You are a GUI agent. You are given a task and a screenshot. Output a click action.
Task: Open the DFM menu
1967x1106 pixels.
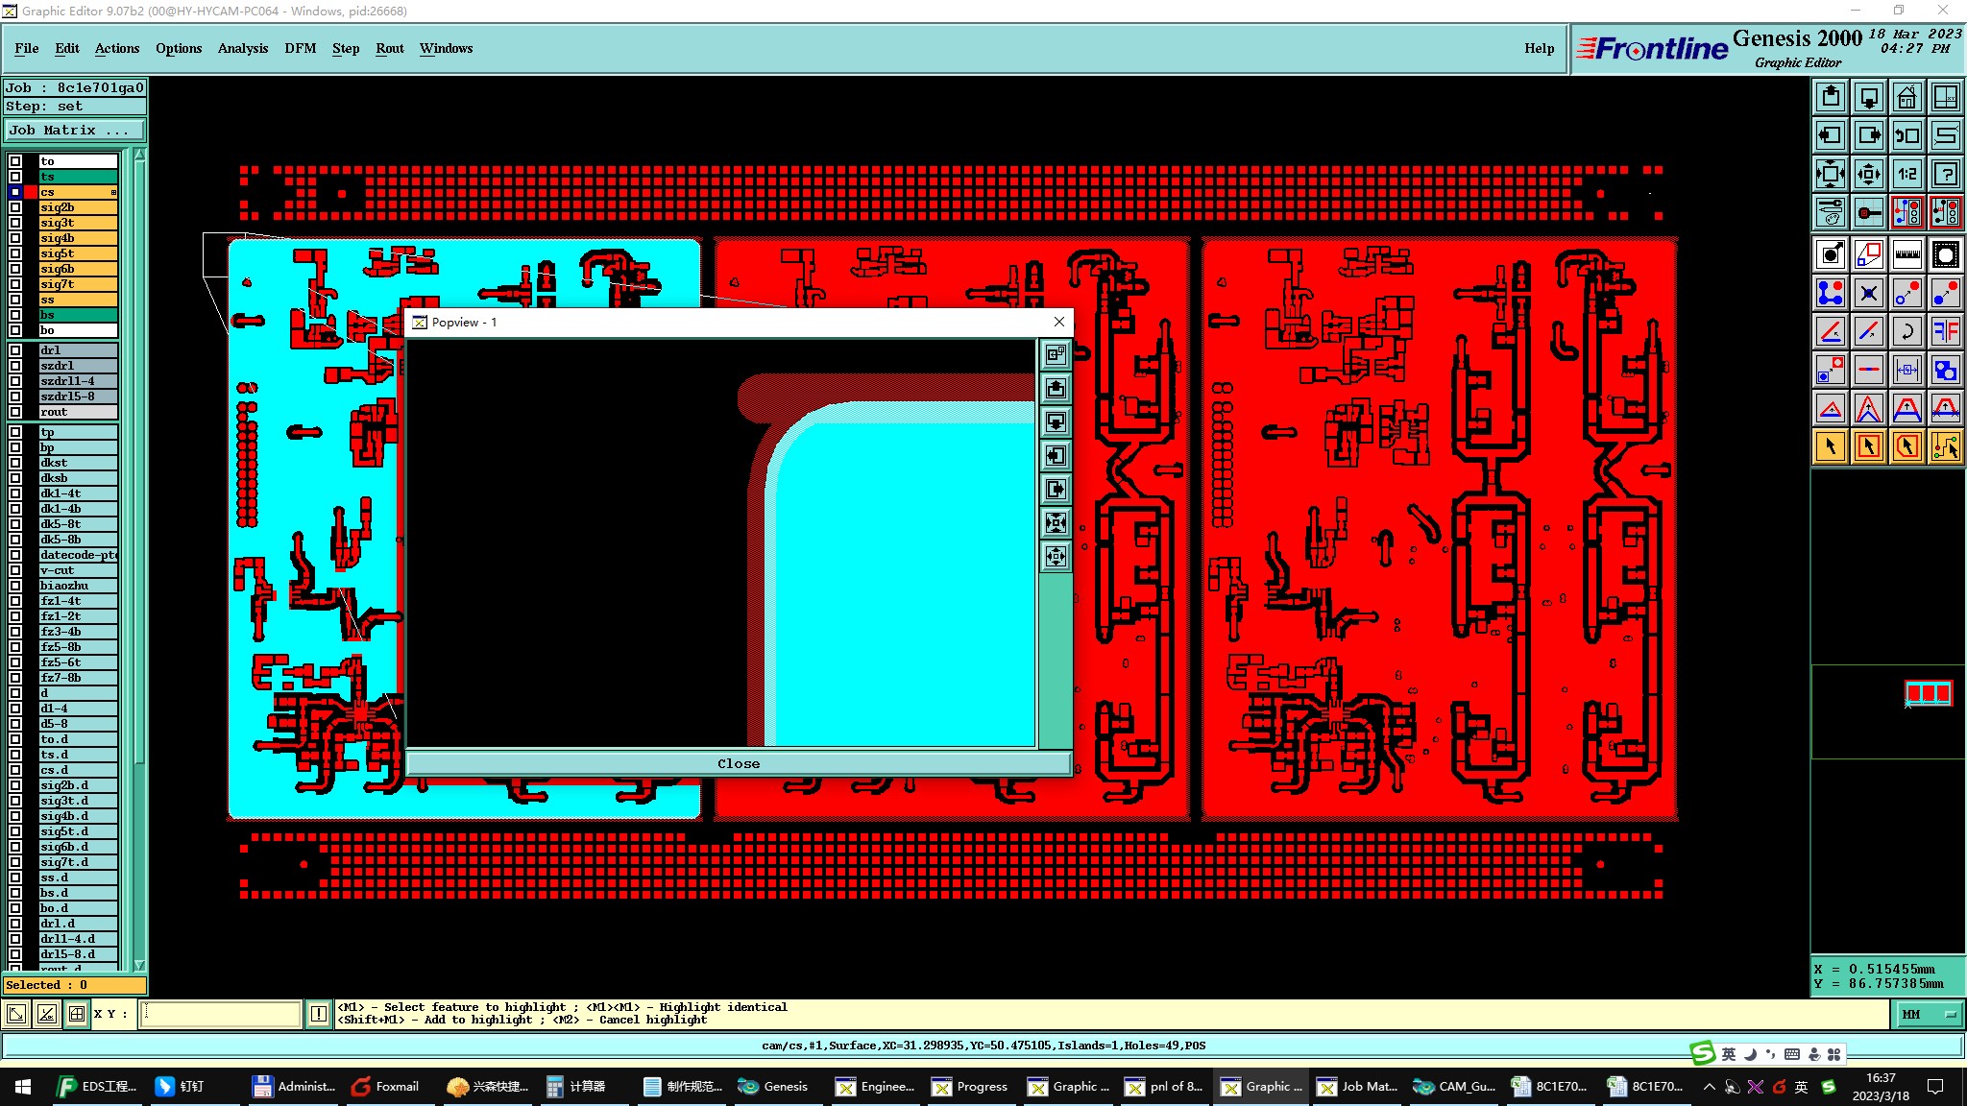[x=300, y=48]
